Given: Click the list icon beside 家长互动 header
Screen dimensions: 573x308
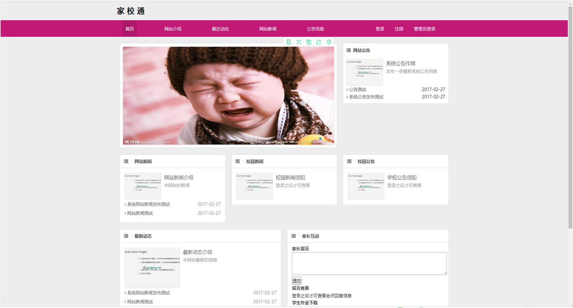Looking at the screenshot, I should [294, 236].
